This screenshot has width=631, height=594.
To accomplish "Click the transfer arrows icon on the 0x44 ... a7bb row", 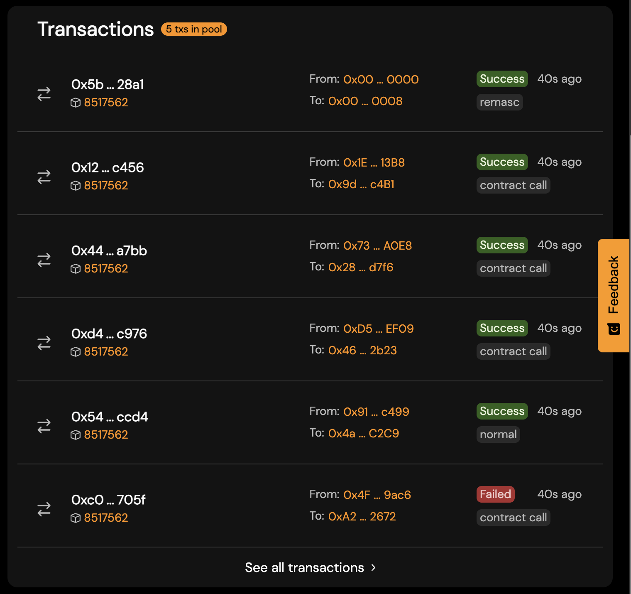I will coord(44,260).
